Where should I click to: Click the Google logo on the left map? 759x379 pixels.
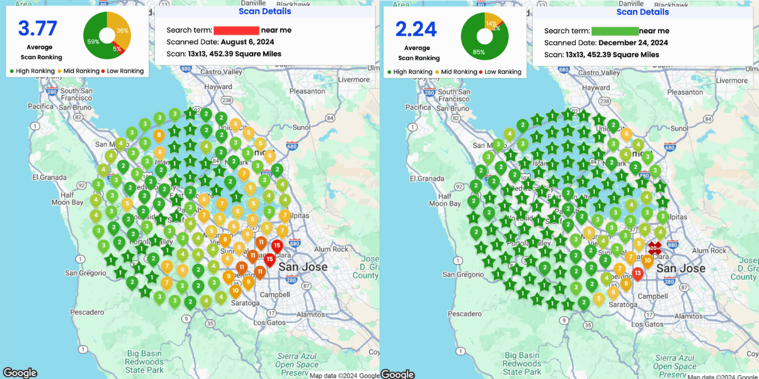point(20,373)
